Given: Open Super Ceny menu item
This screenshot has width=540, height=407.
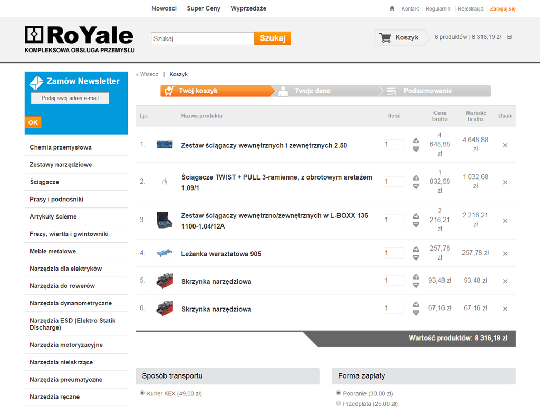Looking at the screenshot, I should point(204,8).
